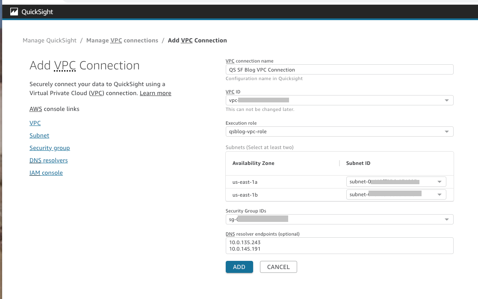Click the us-east-1a zone cell
The width and height of the screenshot is (478, 299).
[x=245, y=182]
